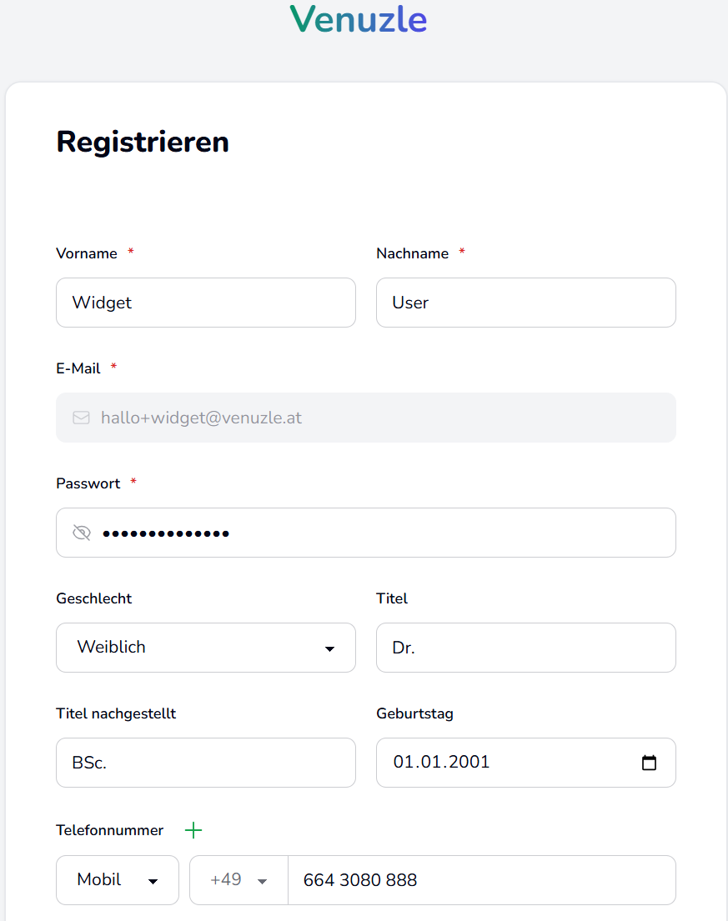
Task: Click the envelope icon in E-Mail field
Action: (x=81, y=418)
